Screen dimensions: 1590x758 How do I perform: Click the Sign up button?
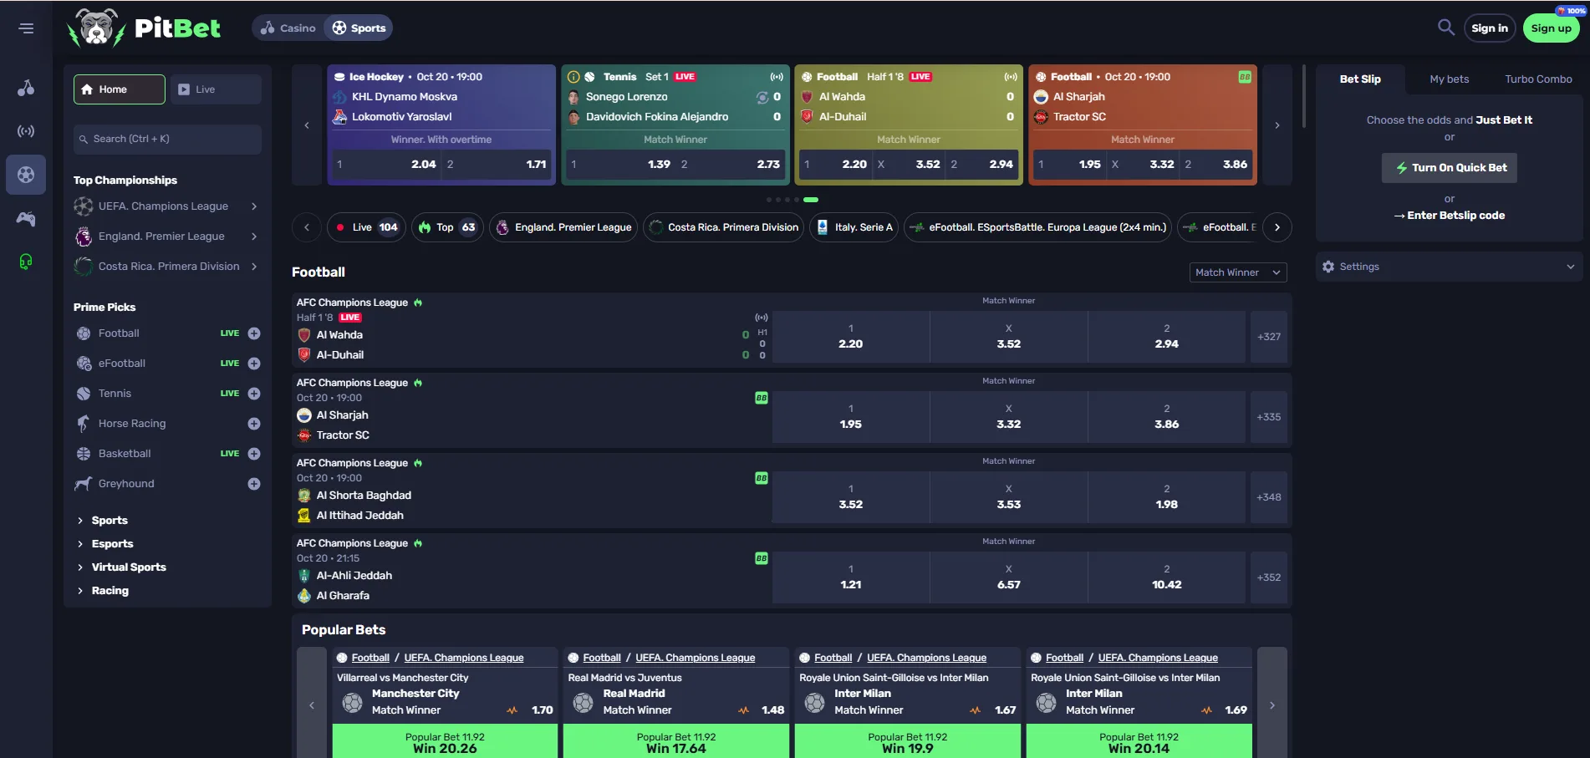click(1551, 28)
